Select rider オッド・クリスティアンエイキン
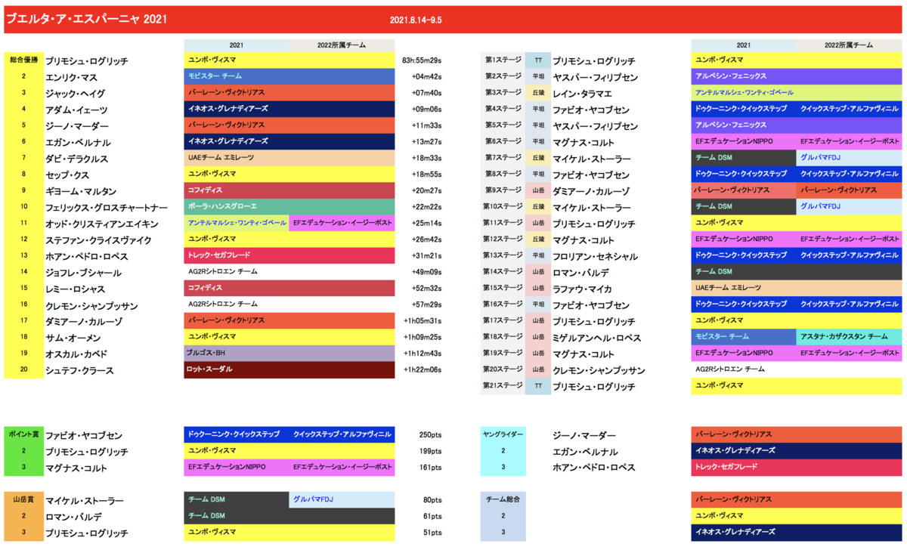The image size is (907, 547). point(101,224)
